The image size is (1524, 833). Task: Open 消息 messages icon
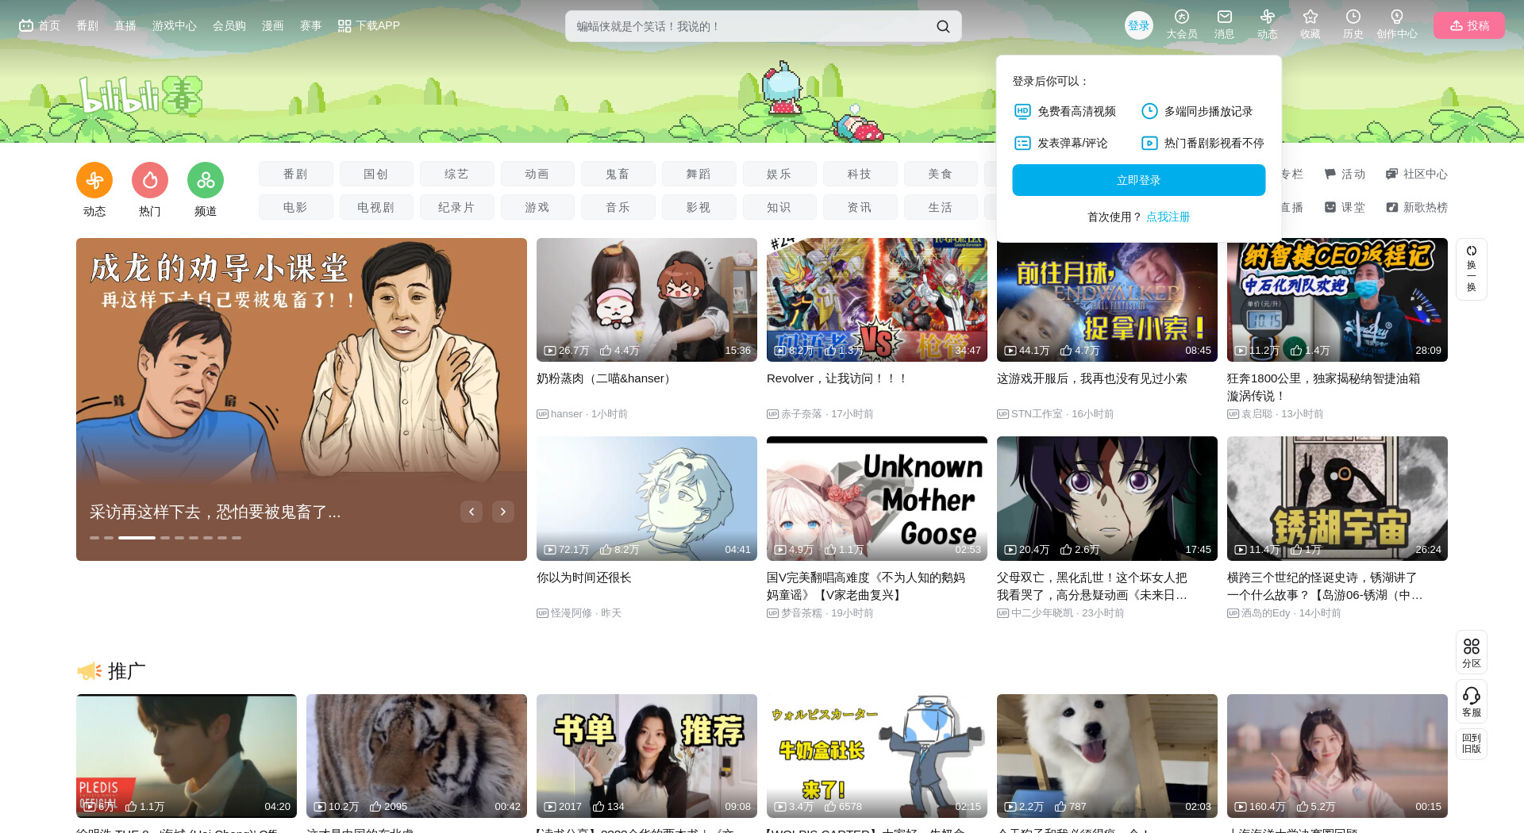click(x=1224, y=25)
